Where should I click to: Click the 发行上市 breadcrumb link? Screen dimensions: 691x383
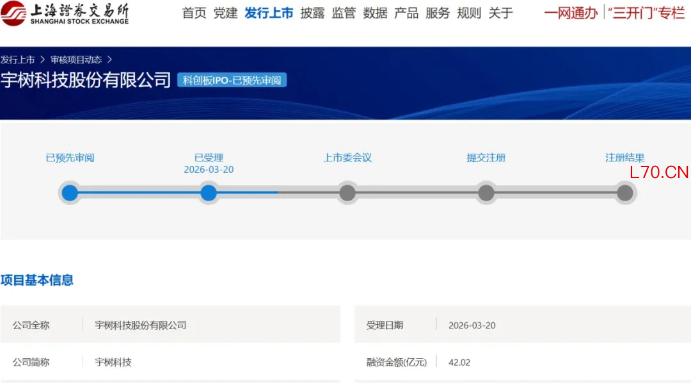pos(18,60)
